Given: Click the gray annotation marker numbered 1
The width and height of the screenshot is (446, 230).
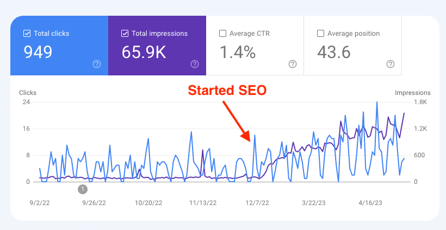Looking at the screenshot, I should (83, 189).
